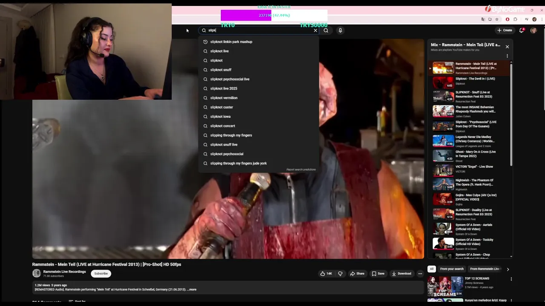This screenshot has height=306, width=545.
Task: Pick the 'slipping through my fingers' suggestion
Action: 258,135
